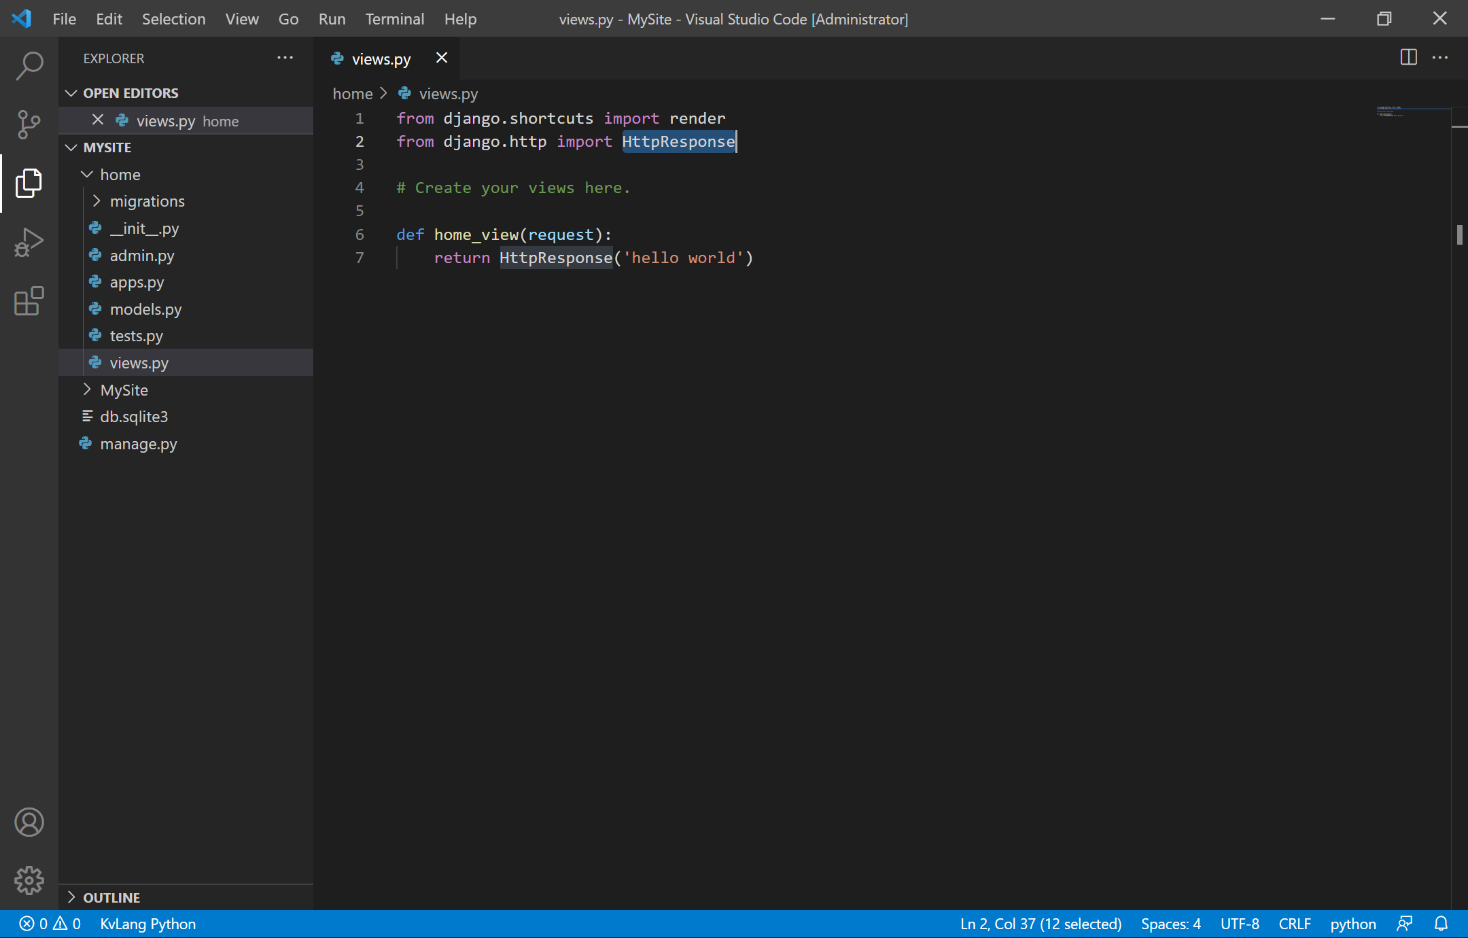The width and height of the screenshot is (1468, 938).
Task: Open manage.py file
Action: [x=186, y=444]
